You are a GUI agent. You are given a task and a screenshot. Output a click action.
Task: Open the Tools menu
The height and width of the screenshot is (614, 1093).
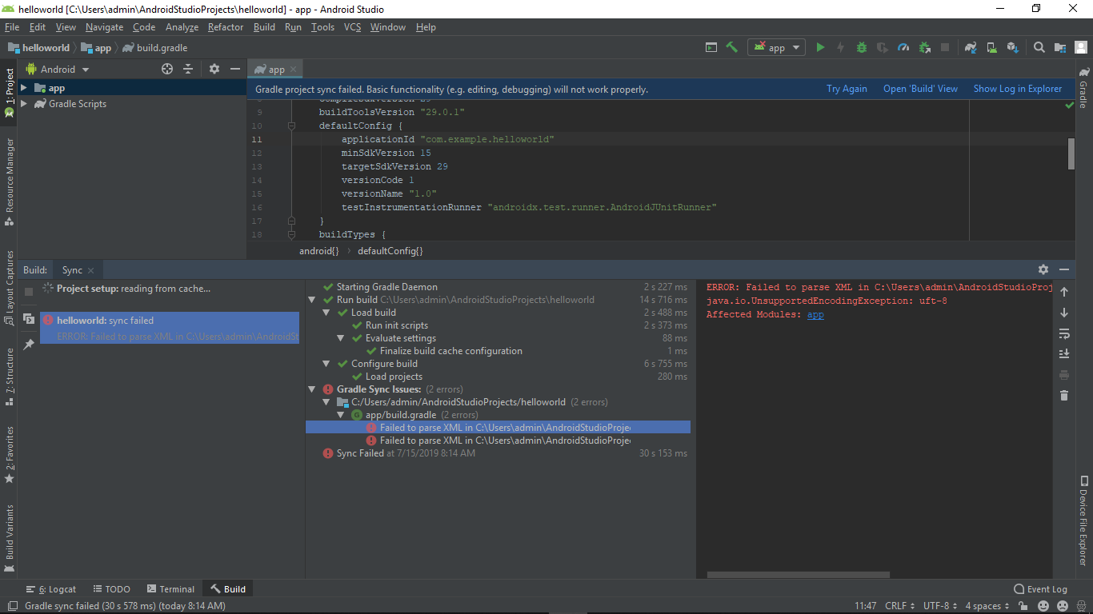tap(322, 27)
